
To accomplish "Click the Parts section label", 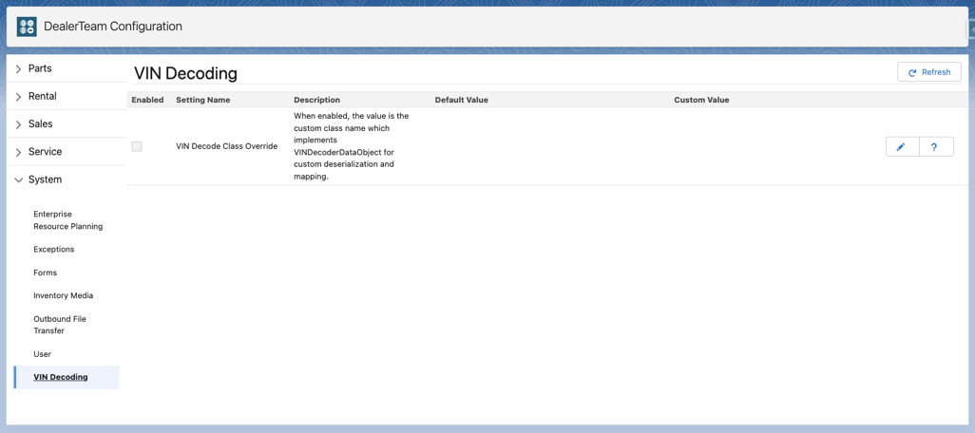I will [40, 68].
